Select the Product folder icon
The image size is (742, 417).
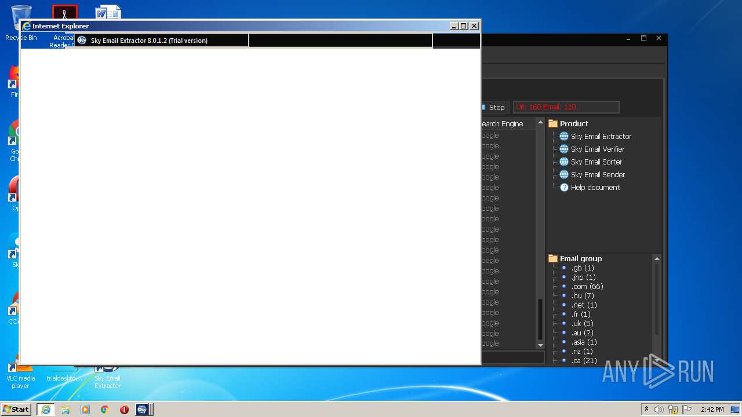click(552, 123)
